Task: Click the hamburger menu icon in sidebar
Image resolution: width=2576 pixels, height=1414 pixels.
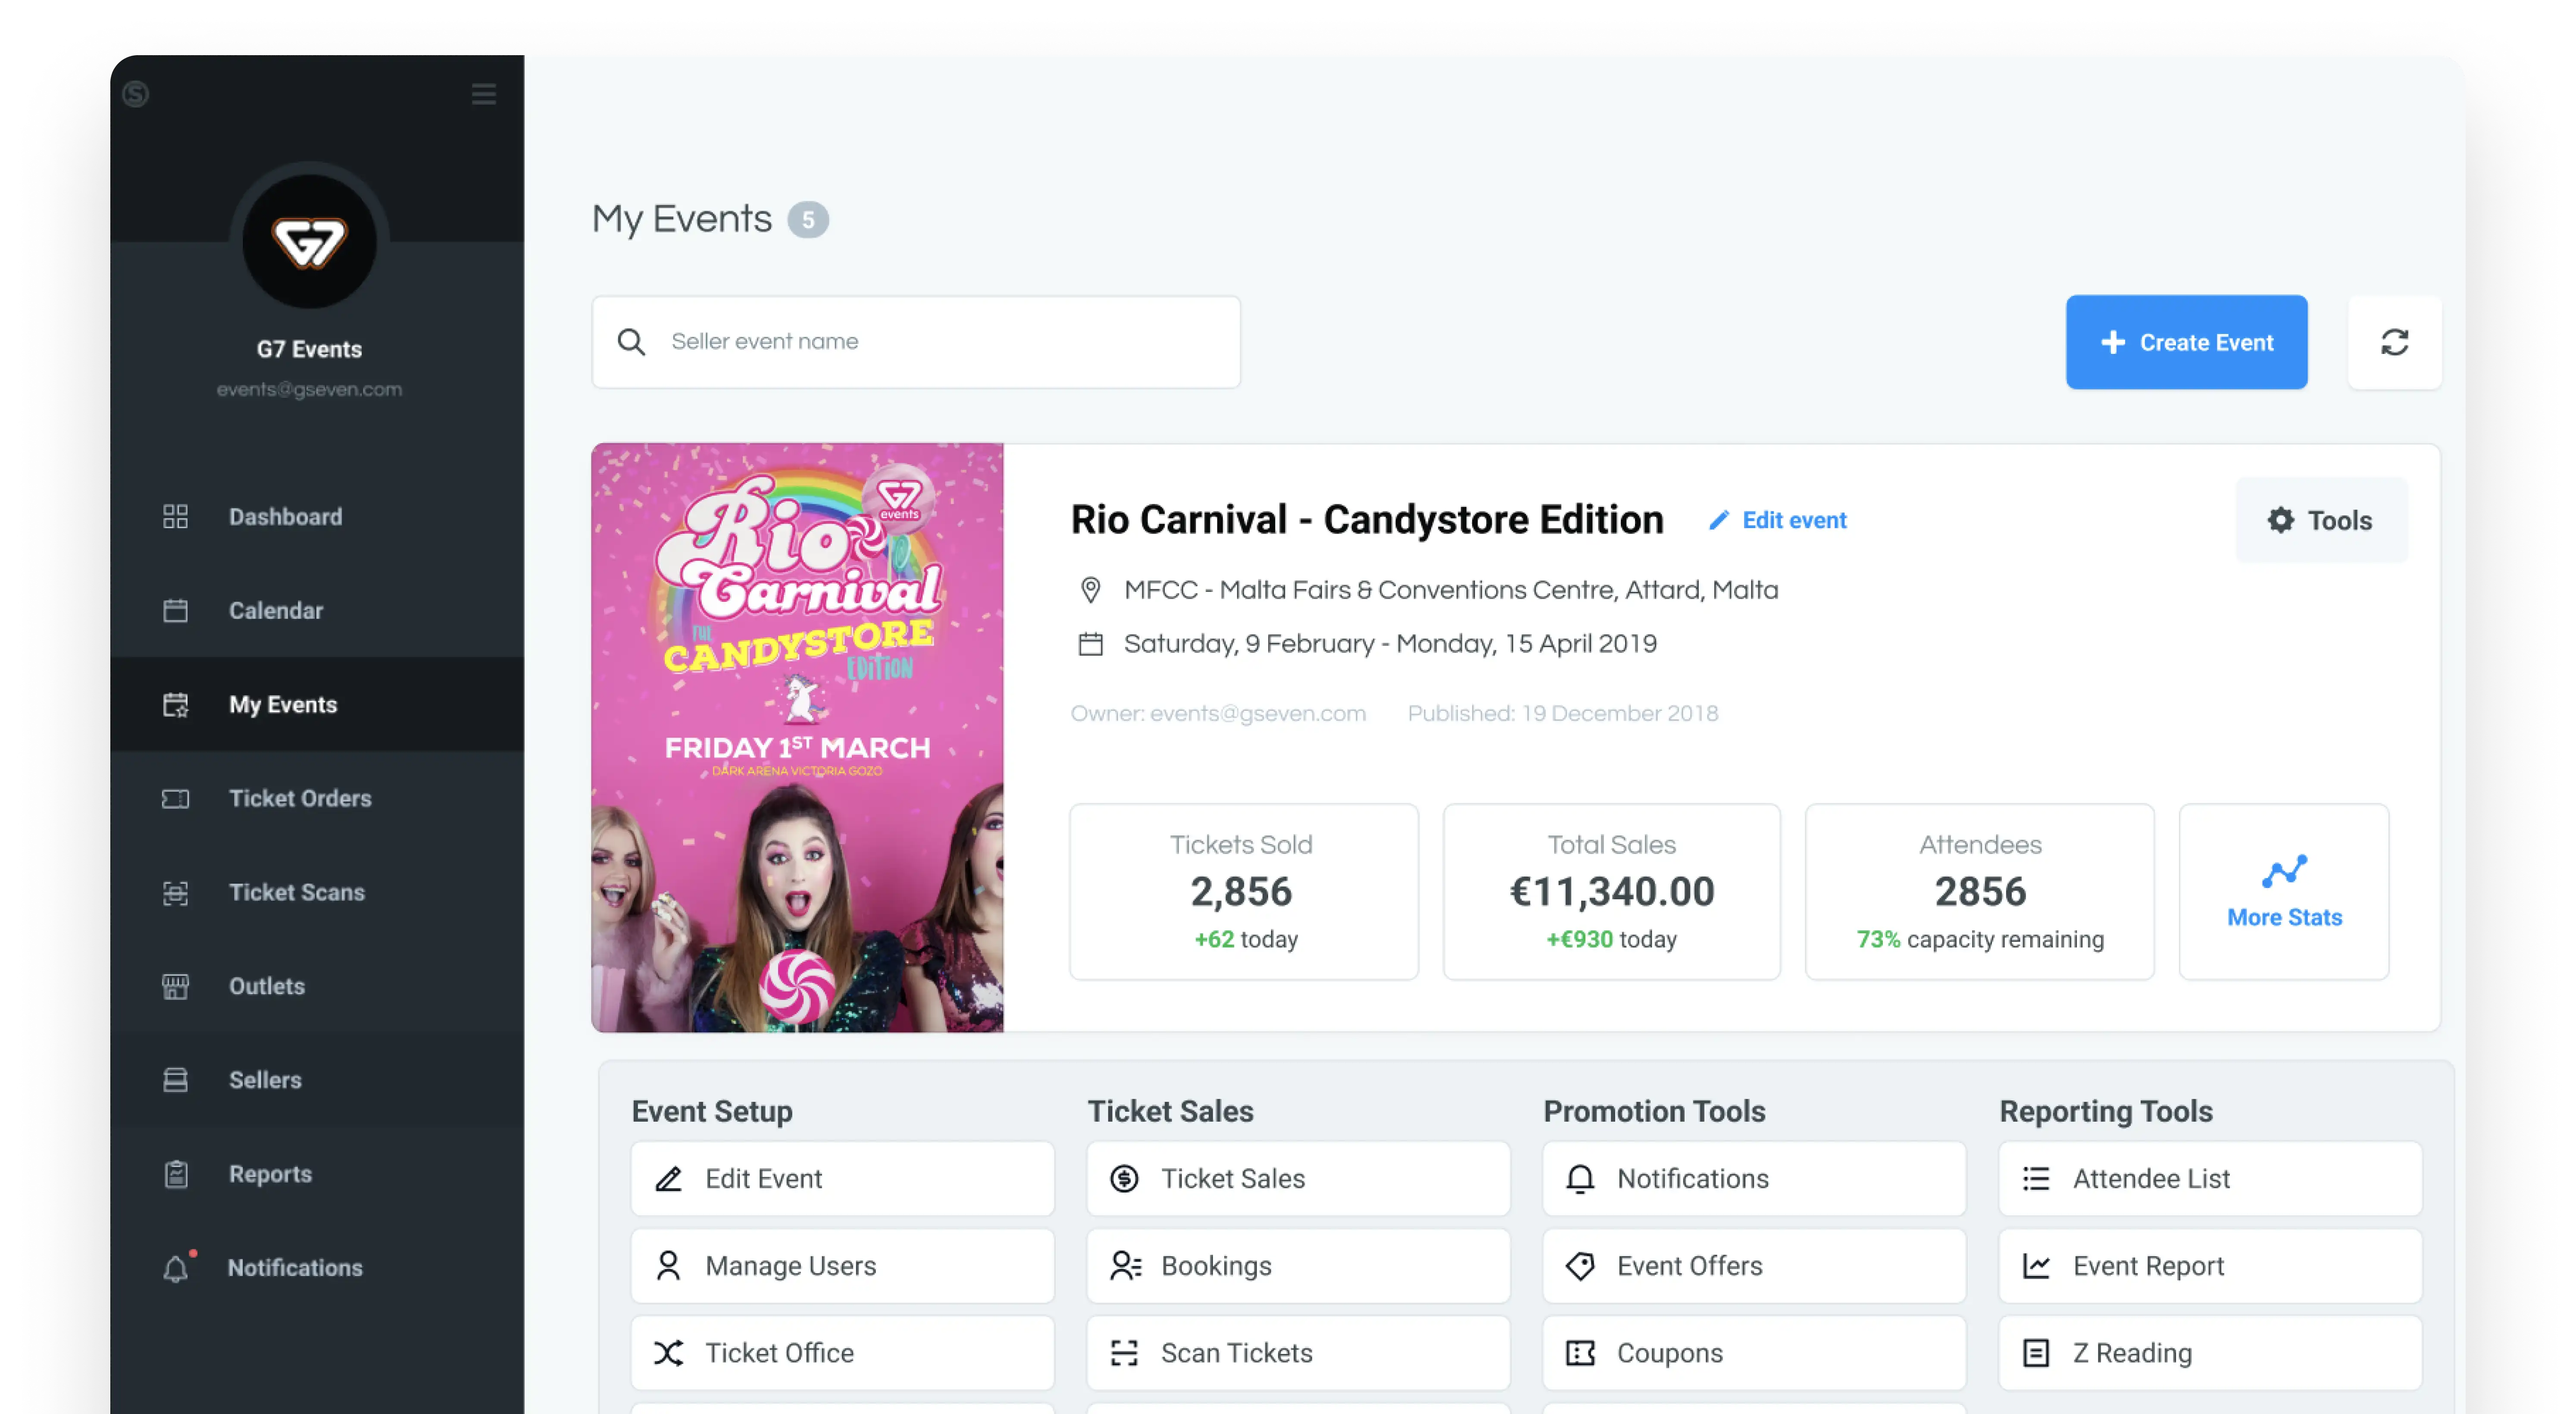Action: [x=484, y=94]
